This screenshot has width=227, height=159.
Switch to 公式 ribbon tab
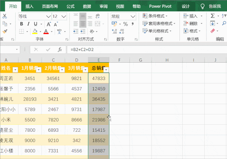click(71, 6)
